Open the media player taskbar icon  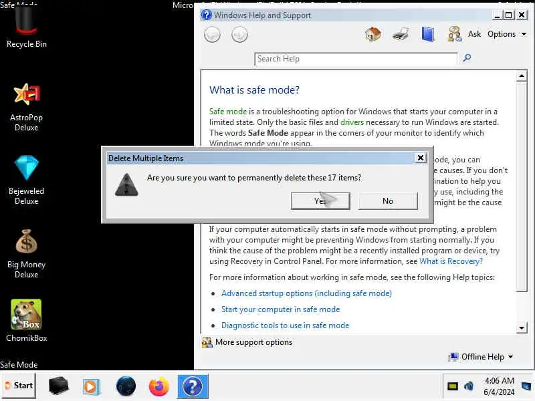91,387
